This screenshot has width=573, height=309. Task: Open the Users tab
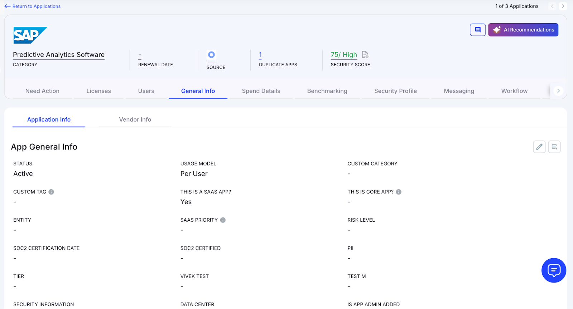(146, 91)
